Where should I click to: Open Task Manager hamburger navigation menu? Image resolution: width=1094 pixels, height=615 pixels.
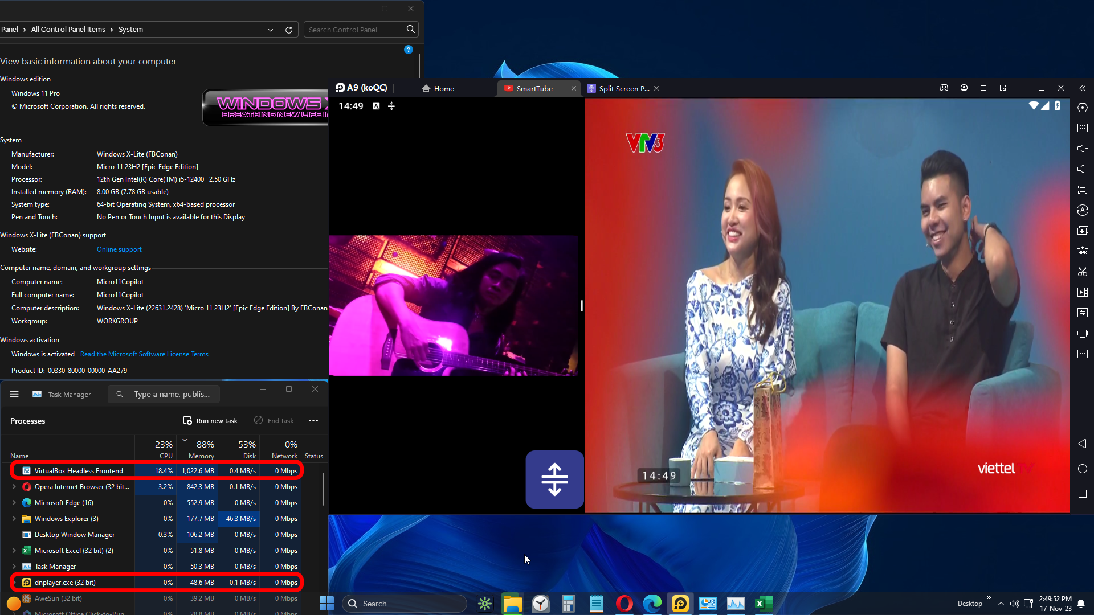point(14,394)
